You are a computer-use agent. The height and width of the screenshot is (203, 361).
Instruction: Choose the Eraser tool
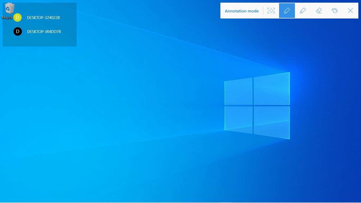[319, 11]
